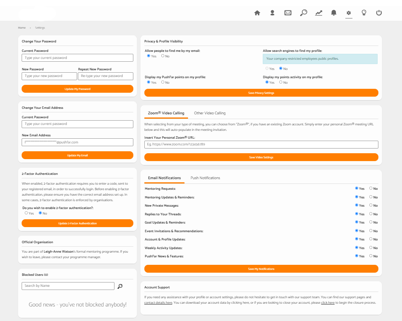Click the personal Zoom URL field
The image size is (402, 321).
point(261,145)
